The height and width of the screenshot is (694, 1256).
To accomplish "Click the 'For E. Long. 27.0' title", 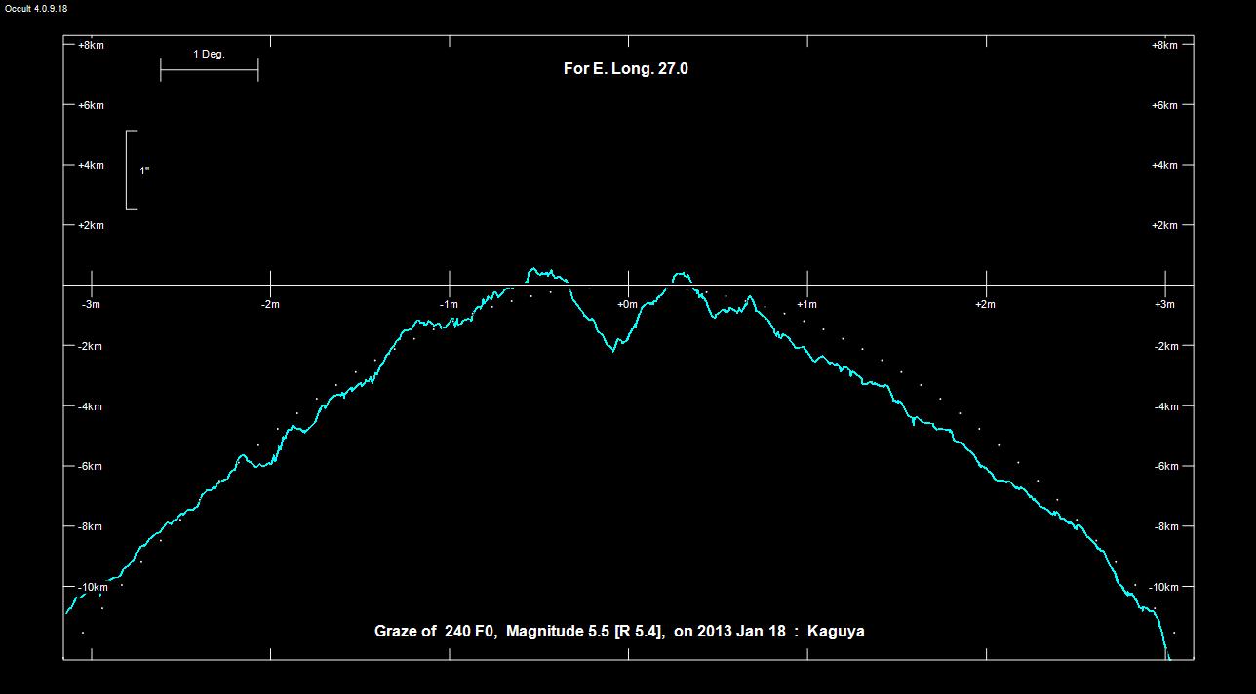I will click(x=625, y=69).
